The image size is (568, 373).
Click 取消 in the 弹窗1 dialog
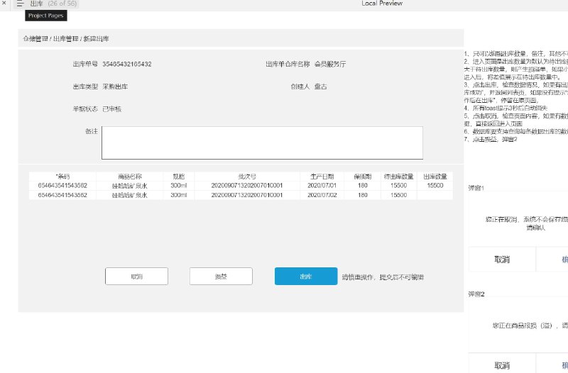[502, 260]
